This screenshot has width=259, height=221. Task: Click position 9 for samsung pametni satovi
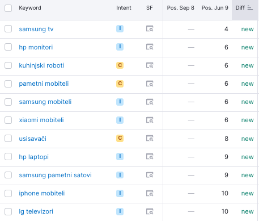click(x=226, y=175)
